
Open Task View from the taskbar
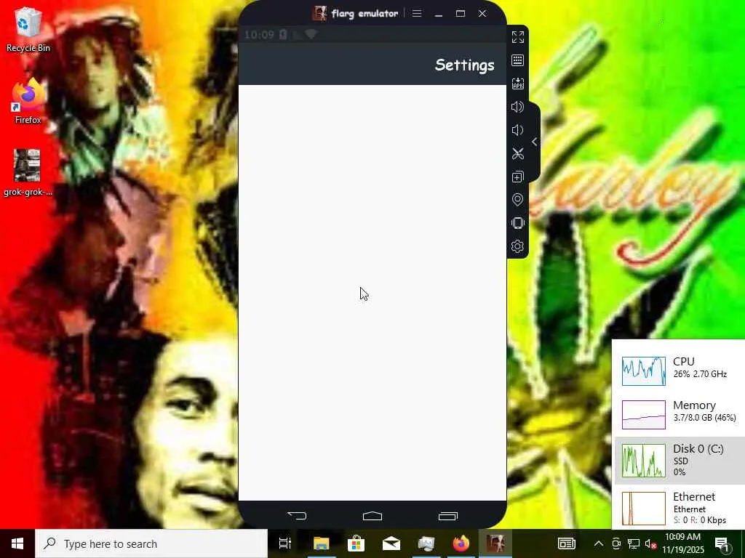pyautogui.click(x=285, y=543)
